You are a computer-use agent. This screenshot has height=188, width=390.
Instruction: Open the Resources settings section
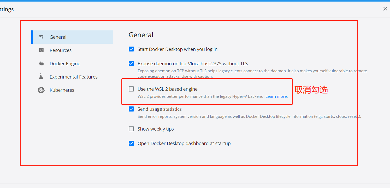pos(72,50)
